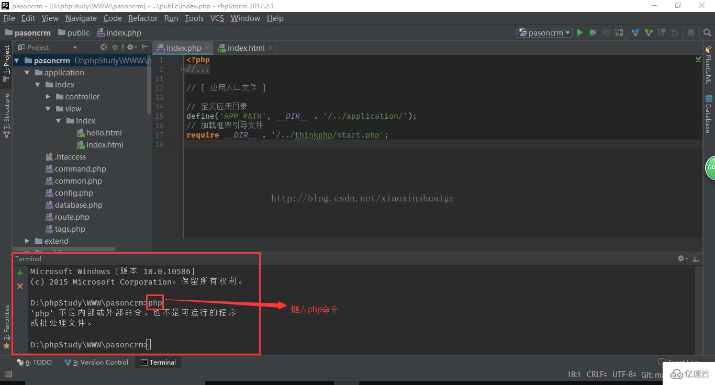Open the Terminal panel gear settings
The width and height of the screenshot is (715, 385).
[682, 258]
